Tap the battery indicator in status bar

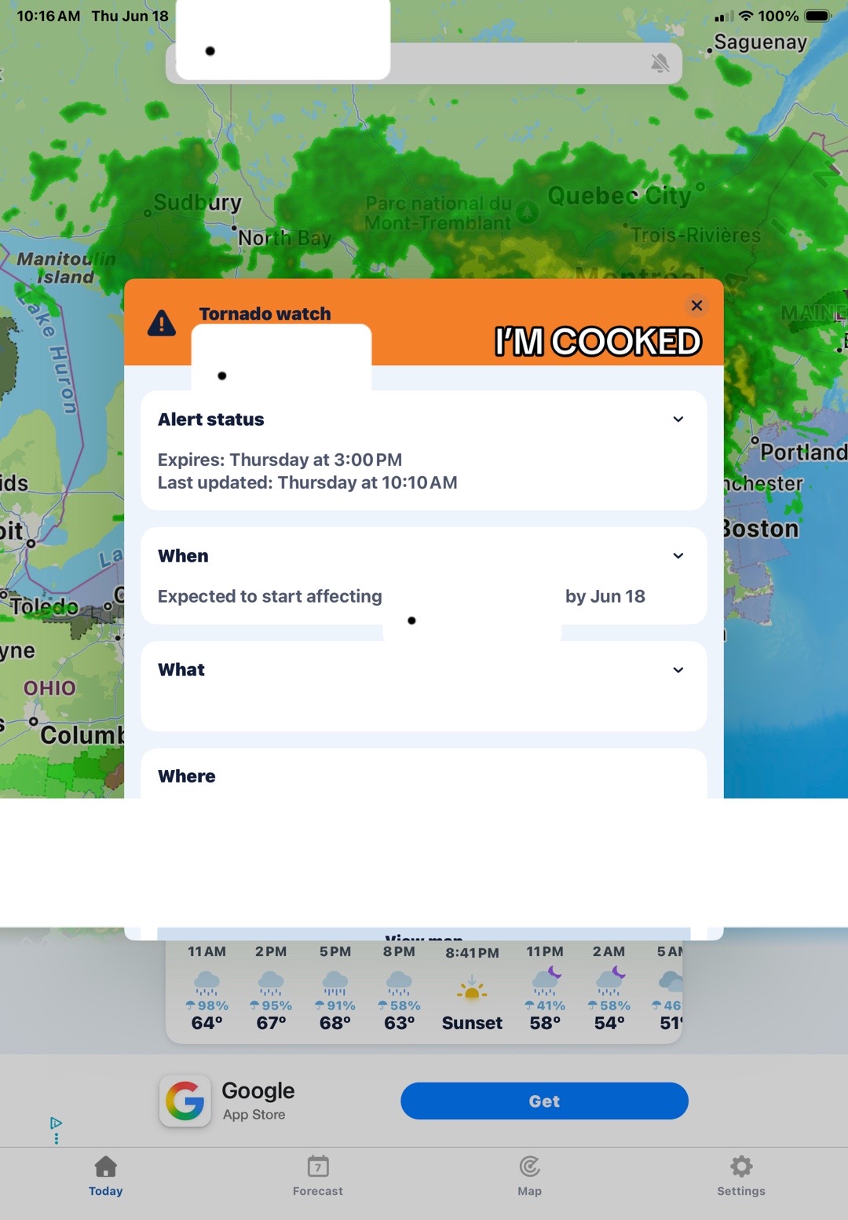(817, 16)
